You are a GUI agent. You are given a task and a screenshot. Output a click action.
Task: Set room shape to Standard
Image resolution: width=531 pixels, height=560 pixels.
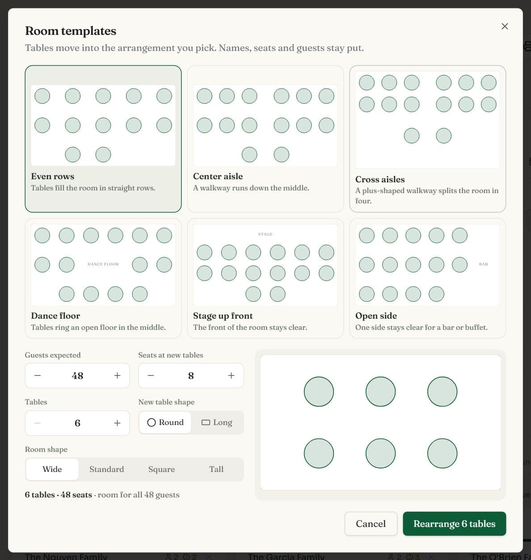coord(107,469)
